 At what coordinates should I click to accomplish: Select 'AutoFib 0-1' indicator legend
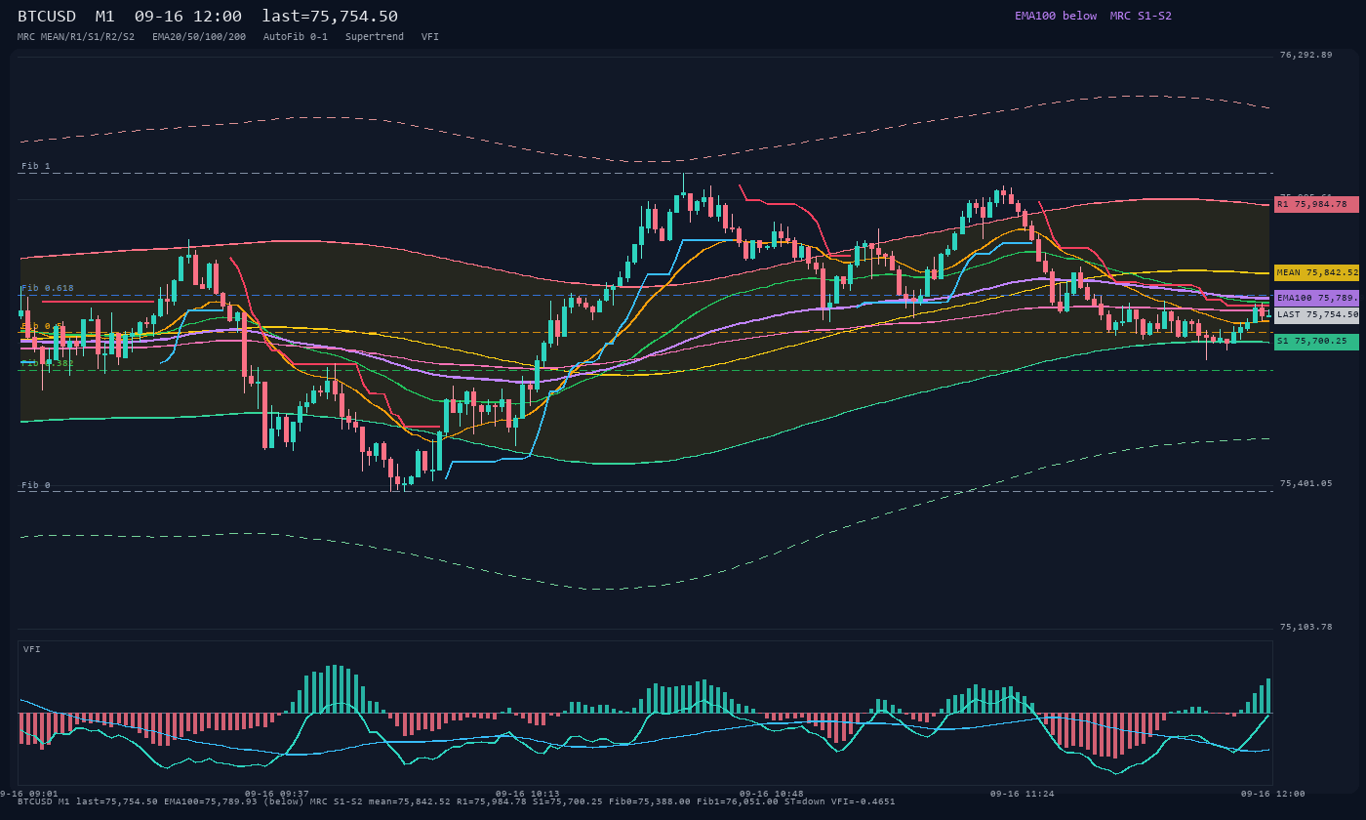click(296, 36)
